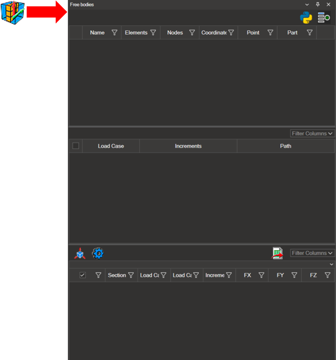The width and height of the screenshot is (336, 360).
Task: Click the filter icon on FX column
Action: [262, 275]
